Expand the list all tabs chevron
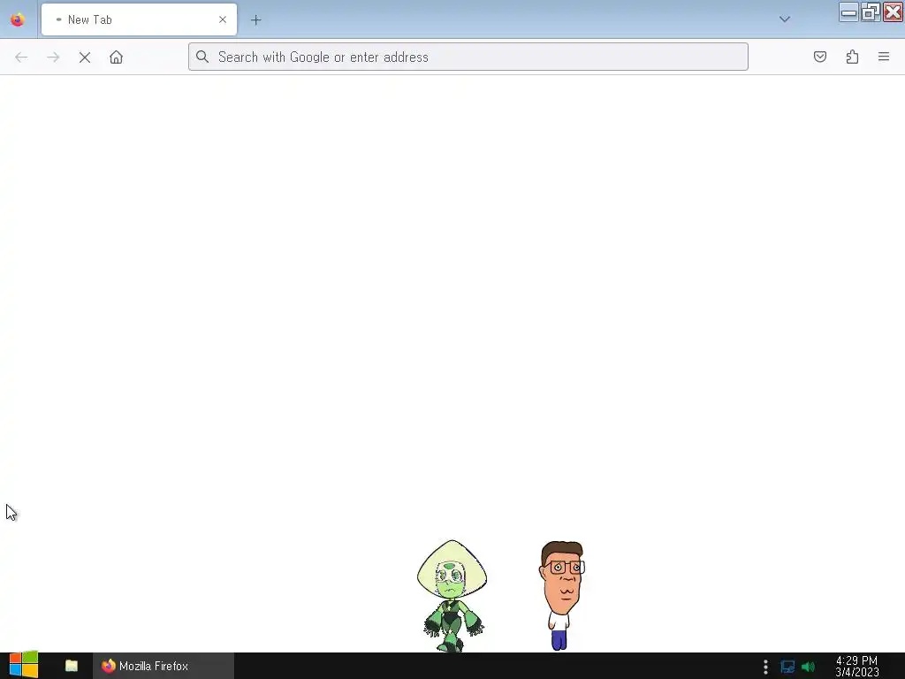The image size is (905, 679). [x=785, y=19]
